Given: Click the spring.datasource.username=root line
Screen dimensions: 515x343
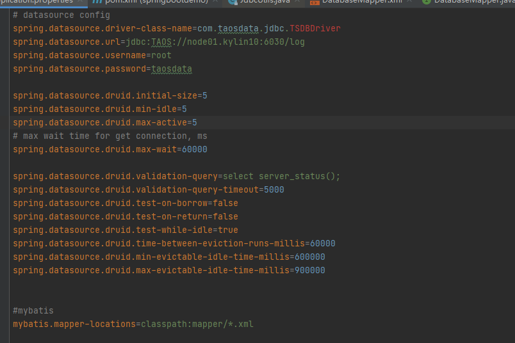Looking at the screenshot, I should [x=92, y=56].
